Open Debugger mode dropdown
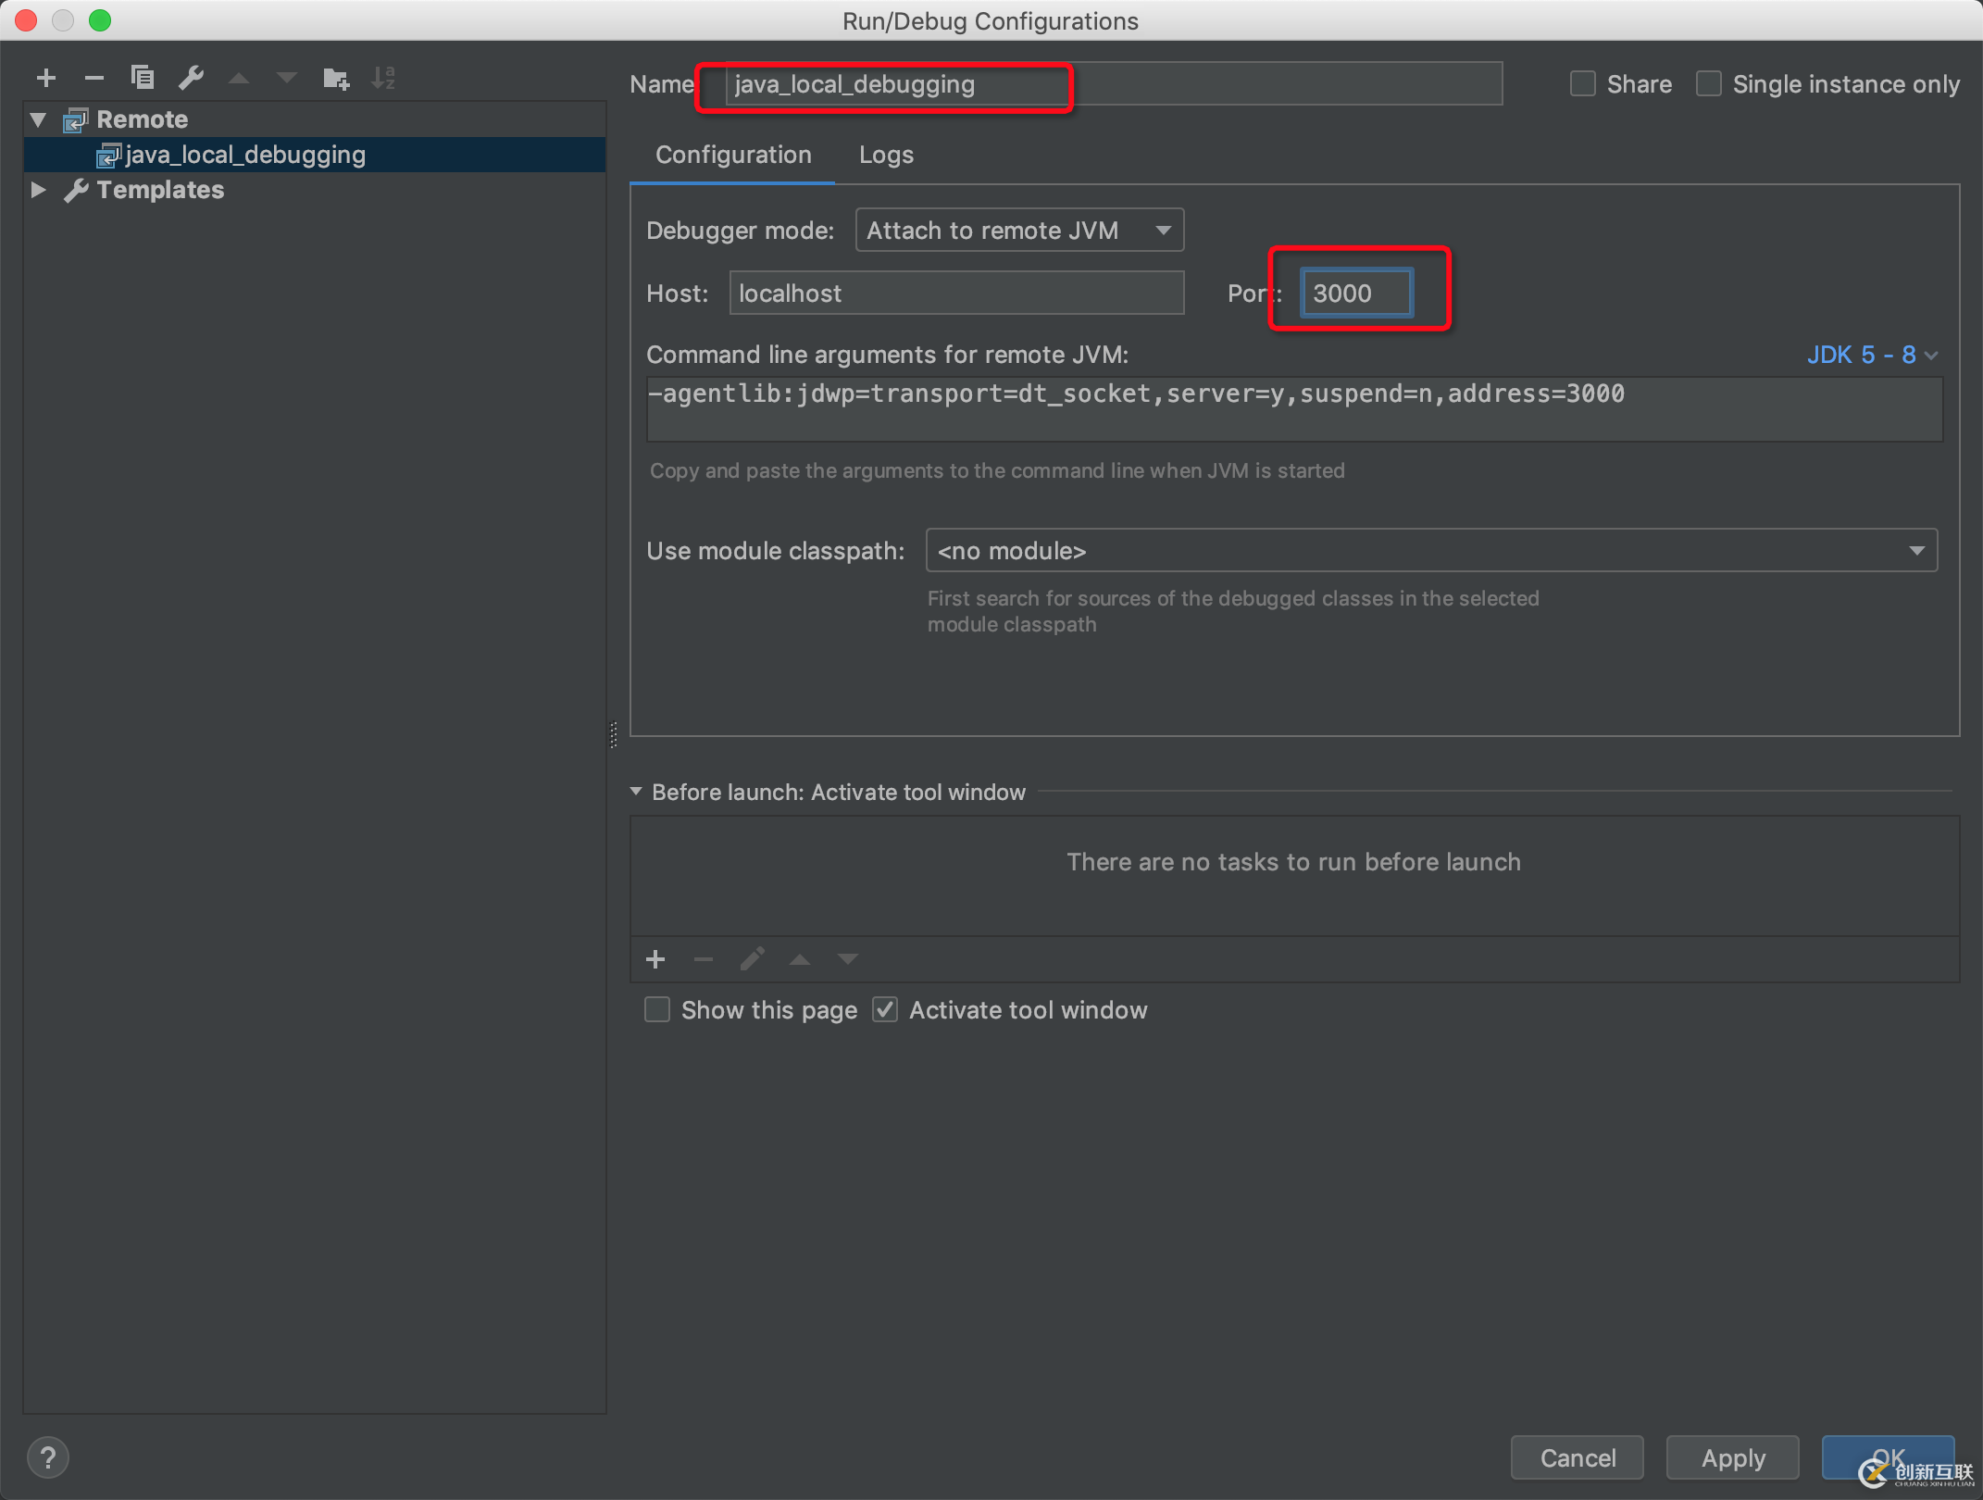This screenshot has height=1500, width=1983. [1016, 230]
